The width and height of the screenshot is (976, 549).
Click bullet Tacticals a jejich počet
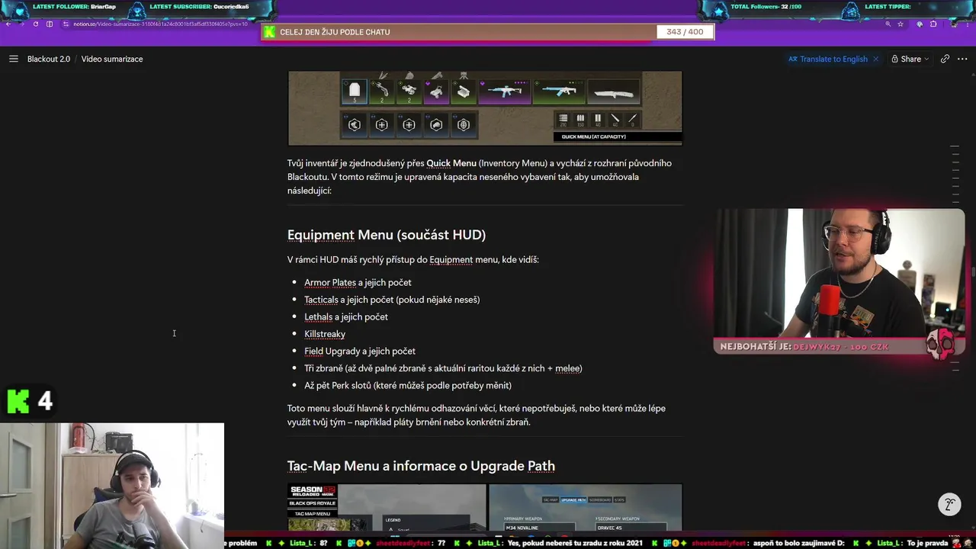coord(392,300)
